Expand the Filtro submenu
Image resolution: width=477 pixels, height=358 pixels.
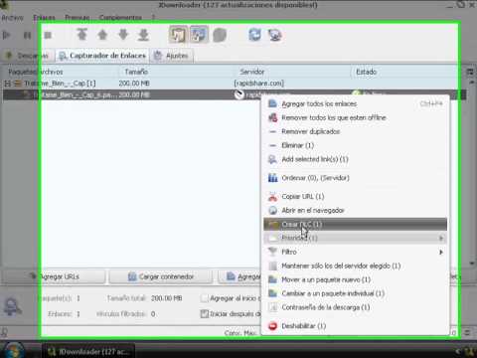tap(355, 252)
